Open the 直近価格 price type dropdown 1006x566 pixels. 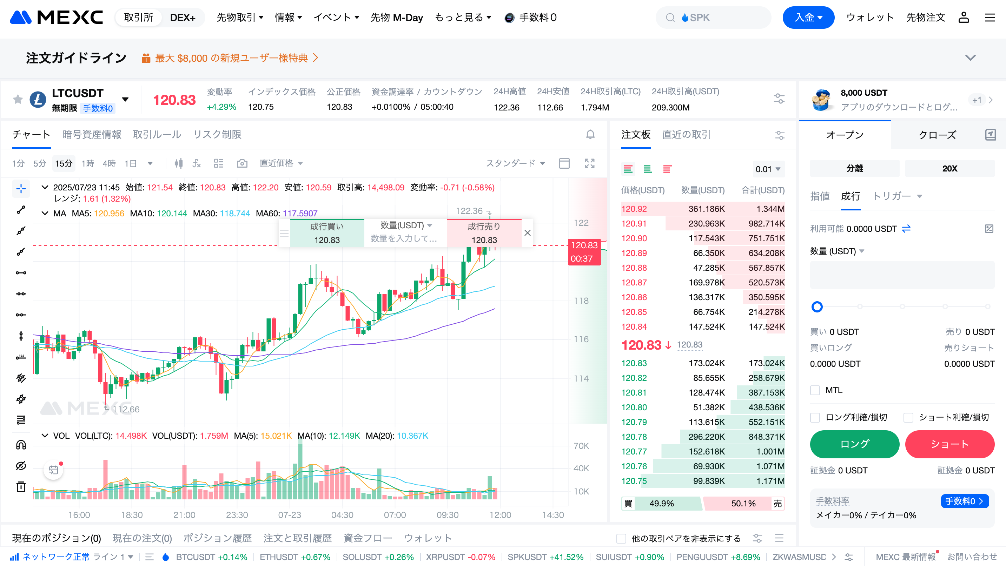(x=281, y=163)
